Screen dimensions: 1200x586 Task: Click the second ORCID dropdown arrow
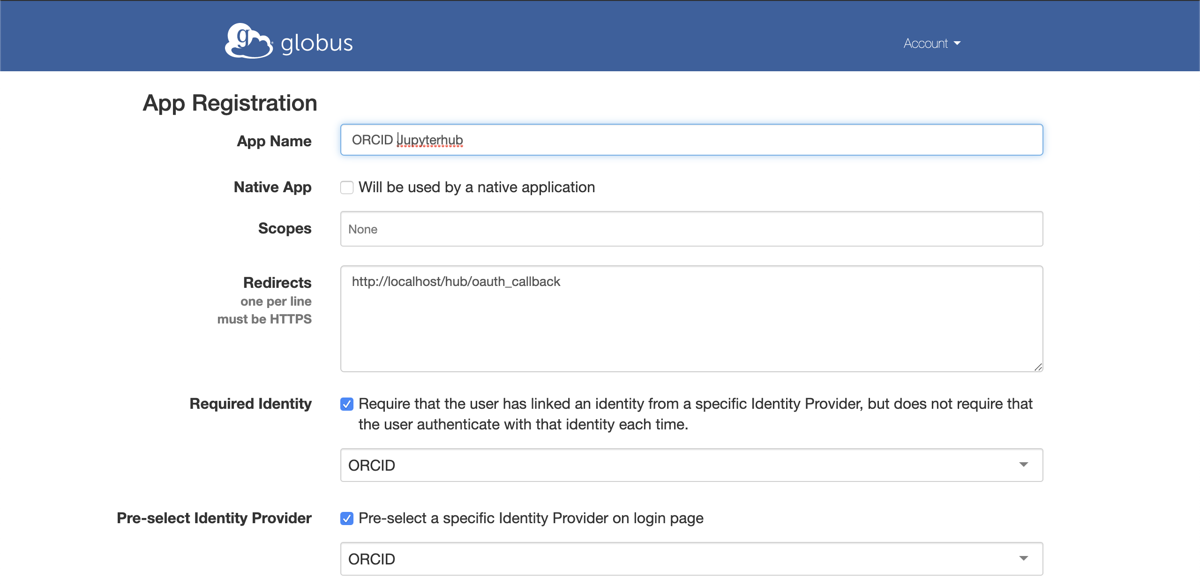pyautogui.click(x=1024, y=559)
